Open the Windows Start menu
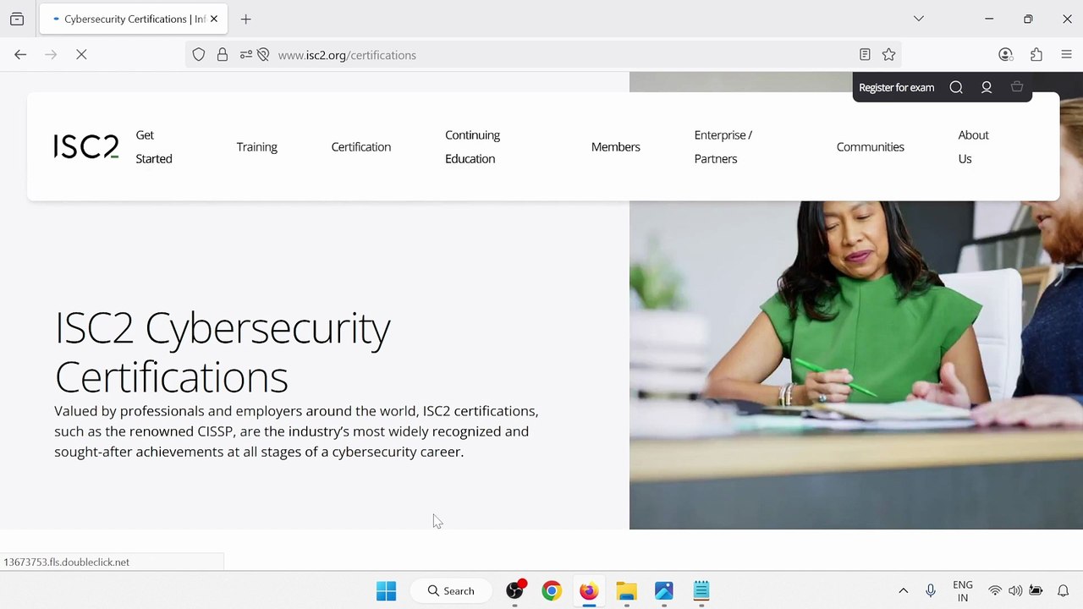Screen dimensions: 1083x609 386,590
